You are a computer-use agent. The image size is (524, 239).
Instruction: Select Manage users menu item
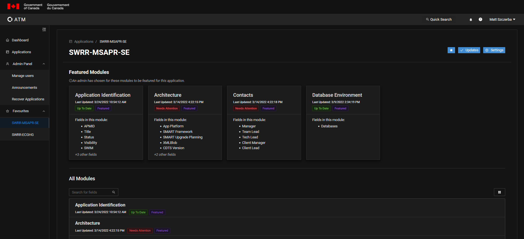tap(23, 76)
